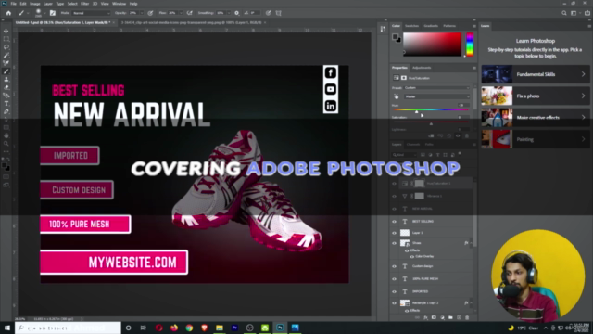Open the Smoothing value dropdown arrow
593x334 pixels.
click(229, 13)
